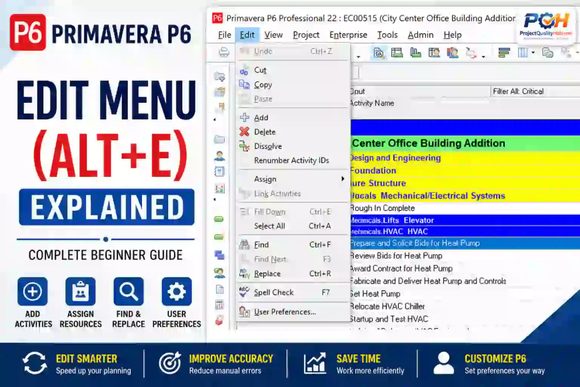The width and height of the screenshot is (580, 387).
Task: Open User Preferences from Edit menu
Action: coord(293,312)
